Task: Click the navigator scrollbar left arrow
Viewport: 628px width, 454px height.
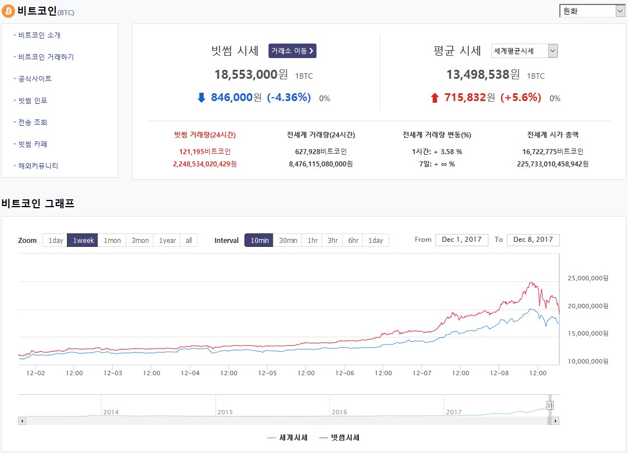Action: click(22, 420)
